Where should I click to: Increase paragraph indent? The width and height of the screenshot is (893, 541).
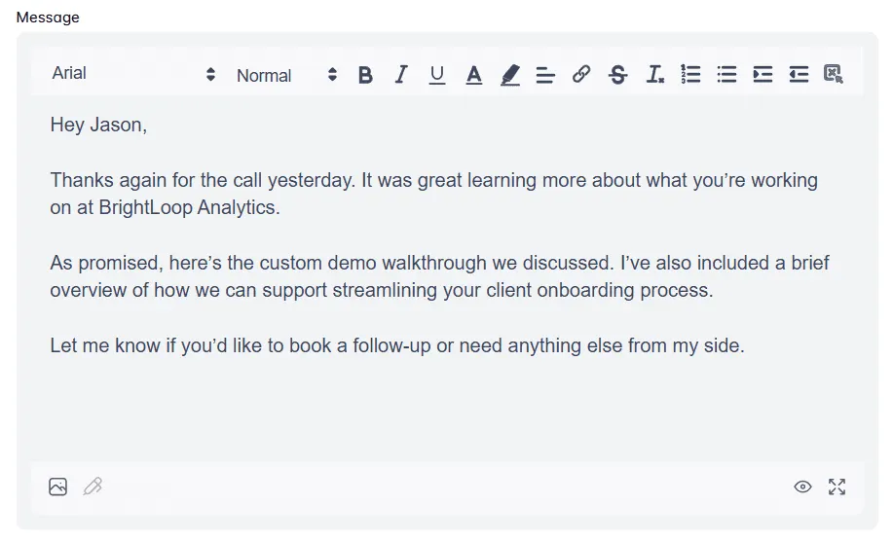tap(763, 74)
